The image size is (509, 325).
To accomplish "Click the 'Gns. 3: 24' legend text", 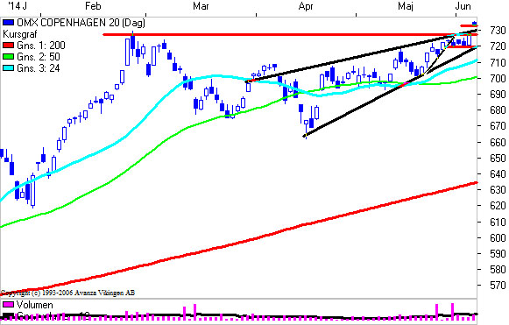I will pyautogui.click(x=39, y=67).
